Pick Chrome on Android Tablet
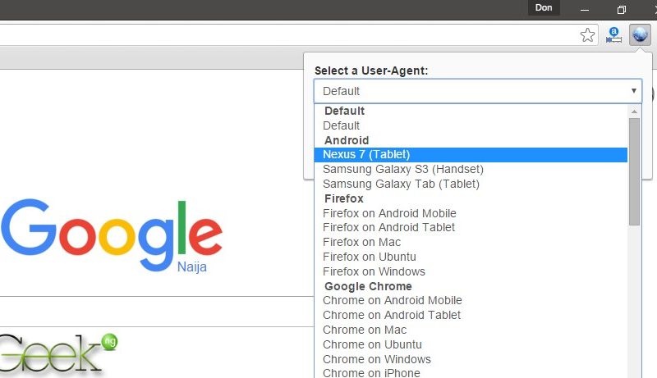Image resolution: width=657 pixels, height=378 pixels. [392, 315]
